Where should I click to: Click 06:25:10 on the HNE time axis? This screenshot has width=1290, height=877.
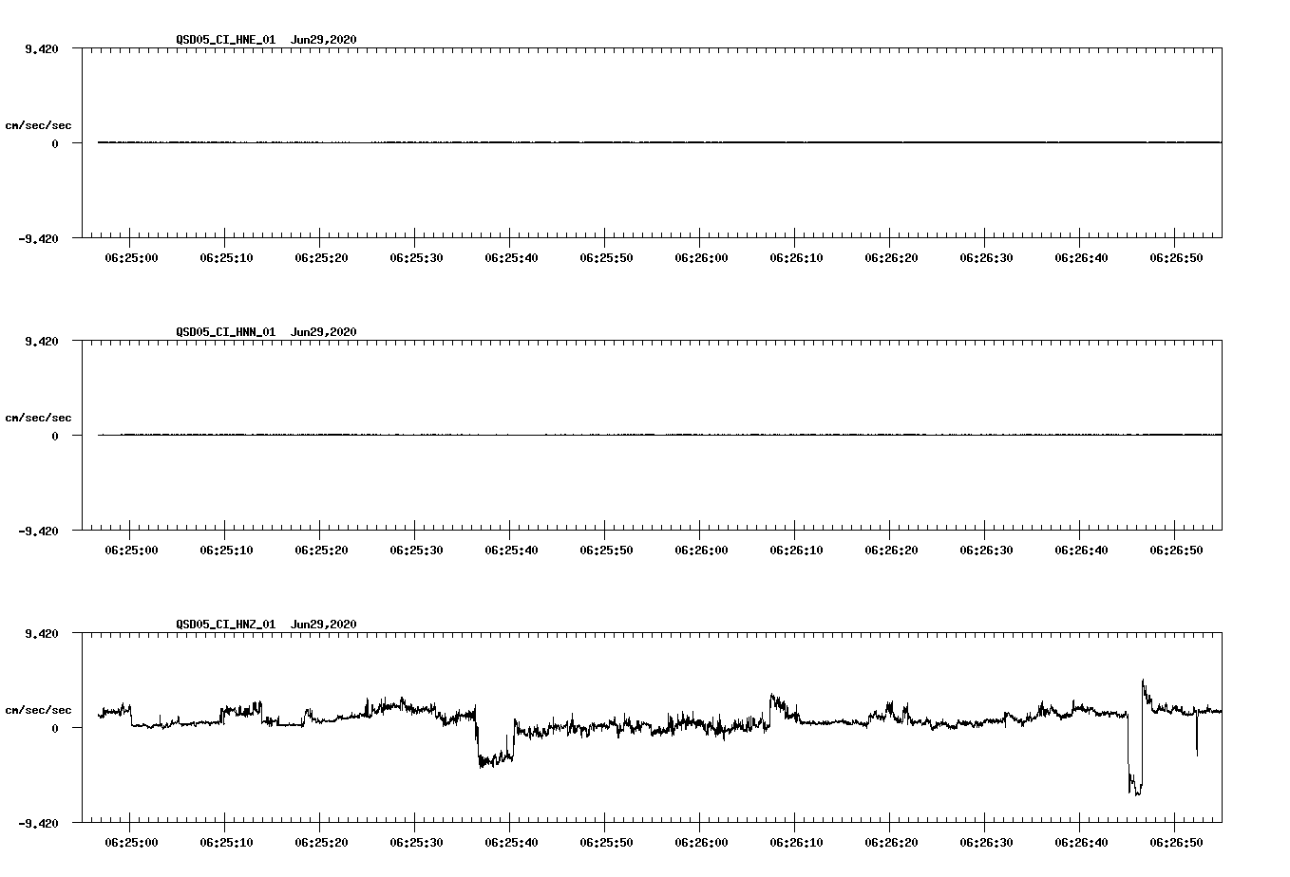(x=226, y=257)
